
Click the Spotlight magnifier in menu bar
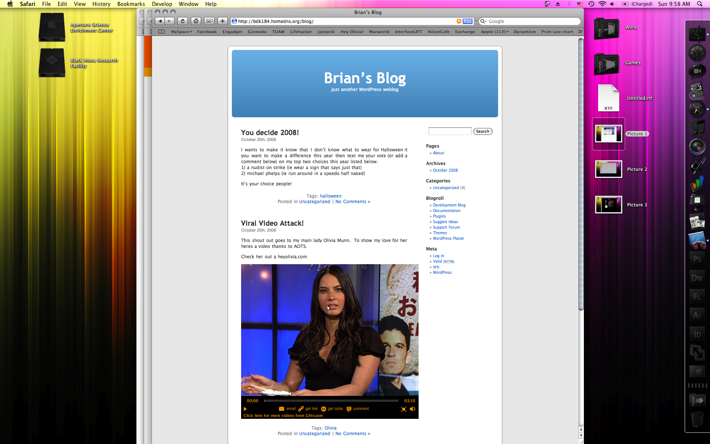700,4
